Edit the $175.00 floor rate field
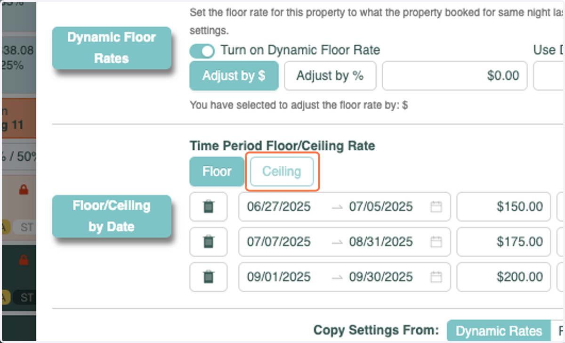 point(504,242)
